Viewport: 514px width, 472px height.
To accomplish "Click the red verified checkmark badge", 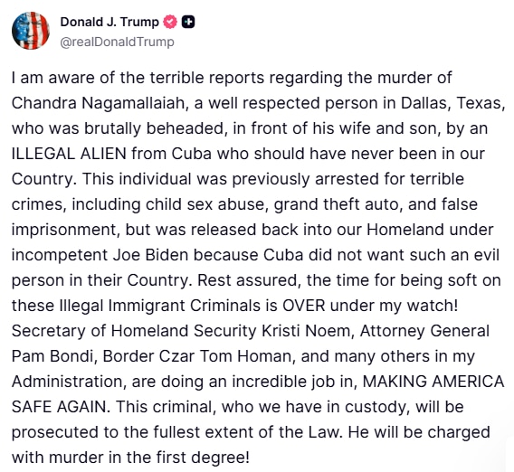I will 170,22.
